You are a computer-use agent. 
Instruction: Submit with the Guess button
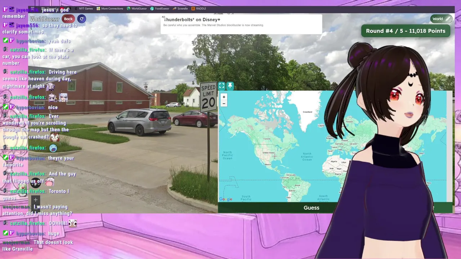click(x=311, y=208)
